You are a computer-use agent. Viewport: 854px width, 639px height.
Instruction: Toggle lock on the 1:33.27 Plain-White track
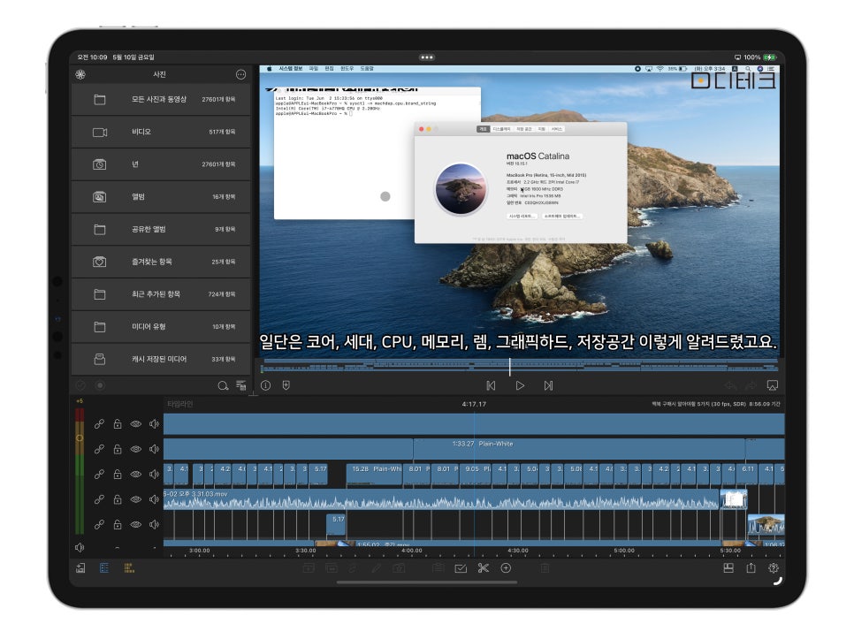[x=117, y=449]
